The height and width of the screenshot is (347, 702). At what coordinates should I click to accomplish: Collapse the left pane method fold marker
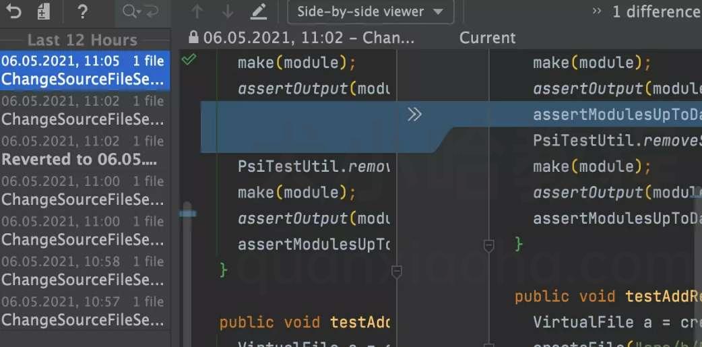(x=397, y=271)
